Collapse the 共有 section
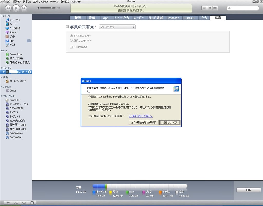The height and width of the screenshot is (206, 263). click(x=2, y=77)
